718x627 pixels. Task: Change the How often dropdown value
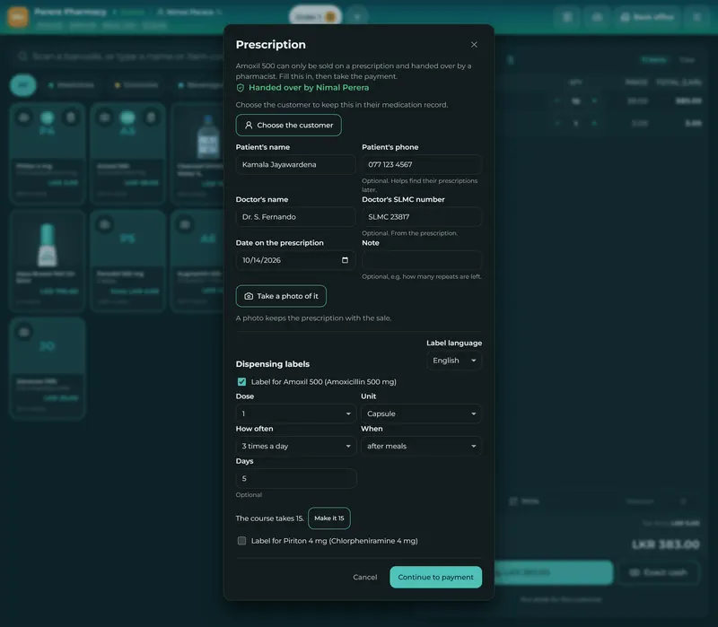[x=296, y=446]
